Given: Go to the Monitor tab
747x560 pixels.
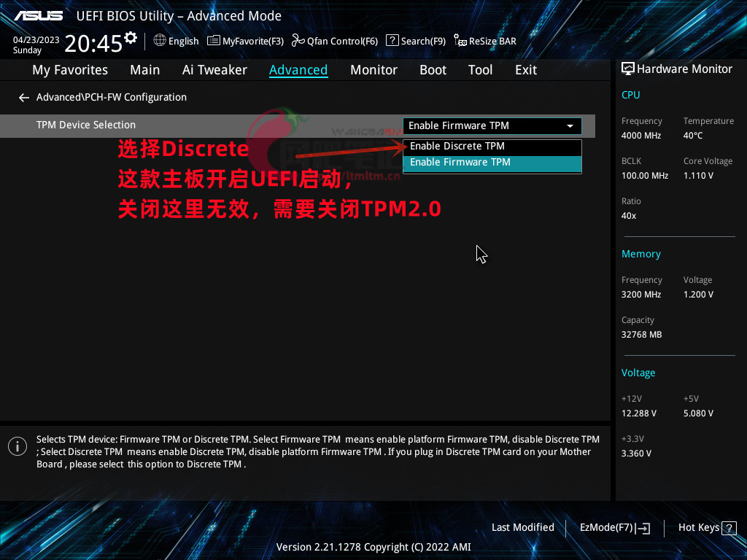Looking at the screenshot, I should pos(373,70).
